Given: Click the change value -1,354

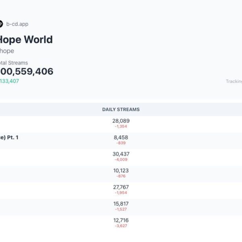Looking at the screenshot, I should click(x=121, y=126).
